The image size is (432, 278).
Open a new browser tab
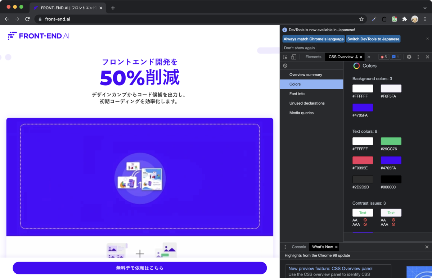[113, 8]
